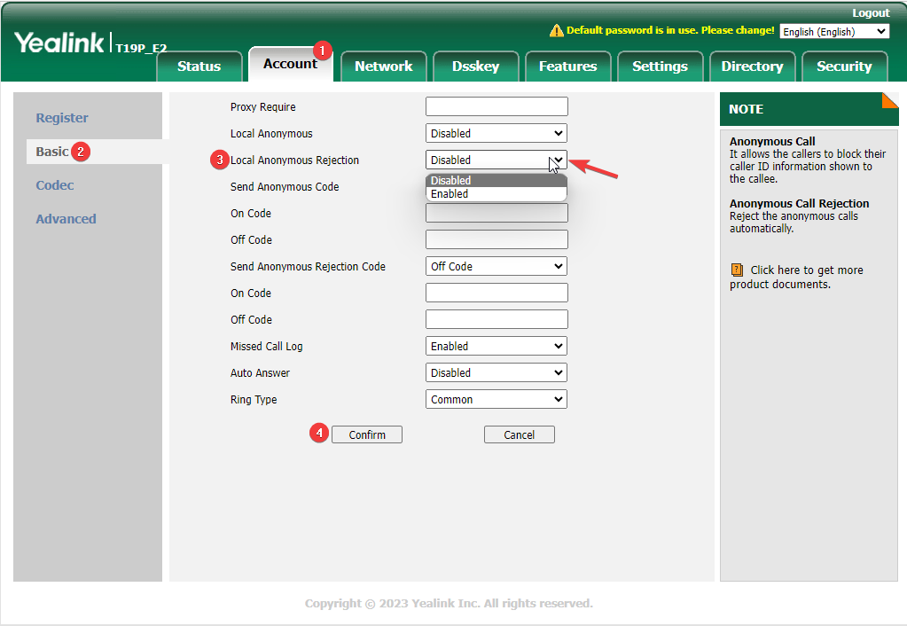Screen dimensions: 907x626
Task: Expand the Auto Answer dropdown
Action: [x=496, y=373]
